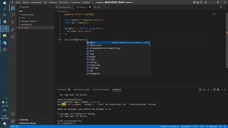Change the UTF-8 encoding in status bar
228x128 pixels.
click(196, 127)
